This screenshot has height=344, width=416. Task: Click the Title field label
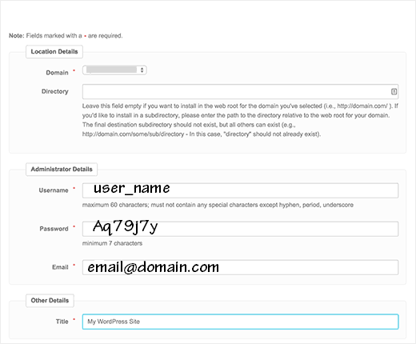click(x=62, y=322)
